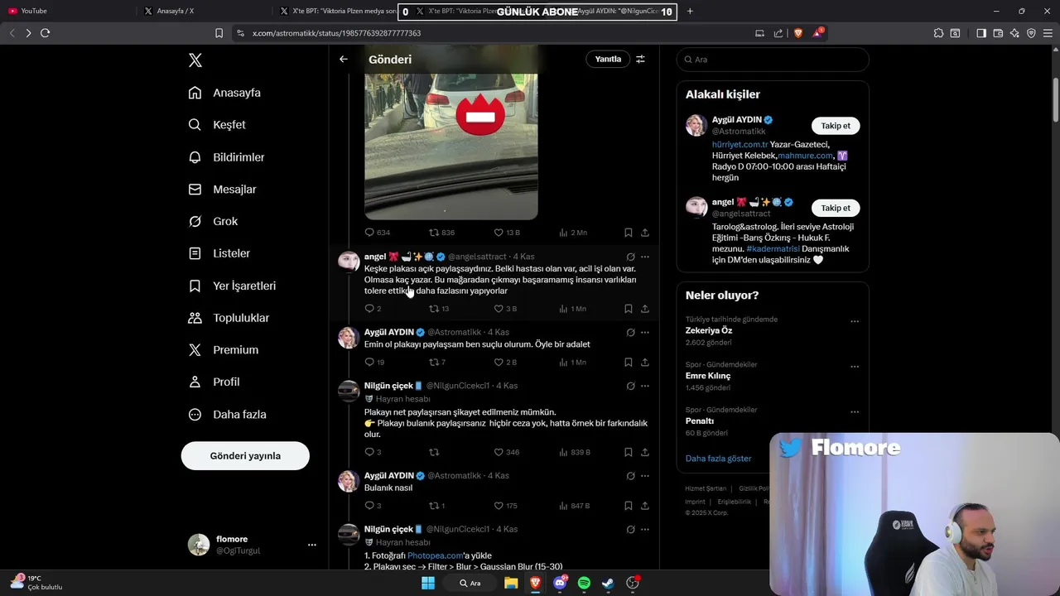Reply to angel's comment with 2 replies
Screen dimensions: 1060x596
pyautogui.click(x=373, y=309)
